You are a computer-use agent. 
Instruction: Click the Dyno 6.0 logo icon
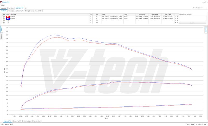coord(1,2)
